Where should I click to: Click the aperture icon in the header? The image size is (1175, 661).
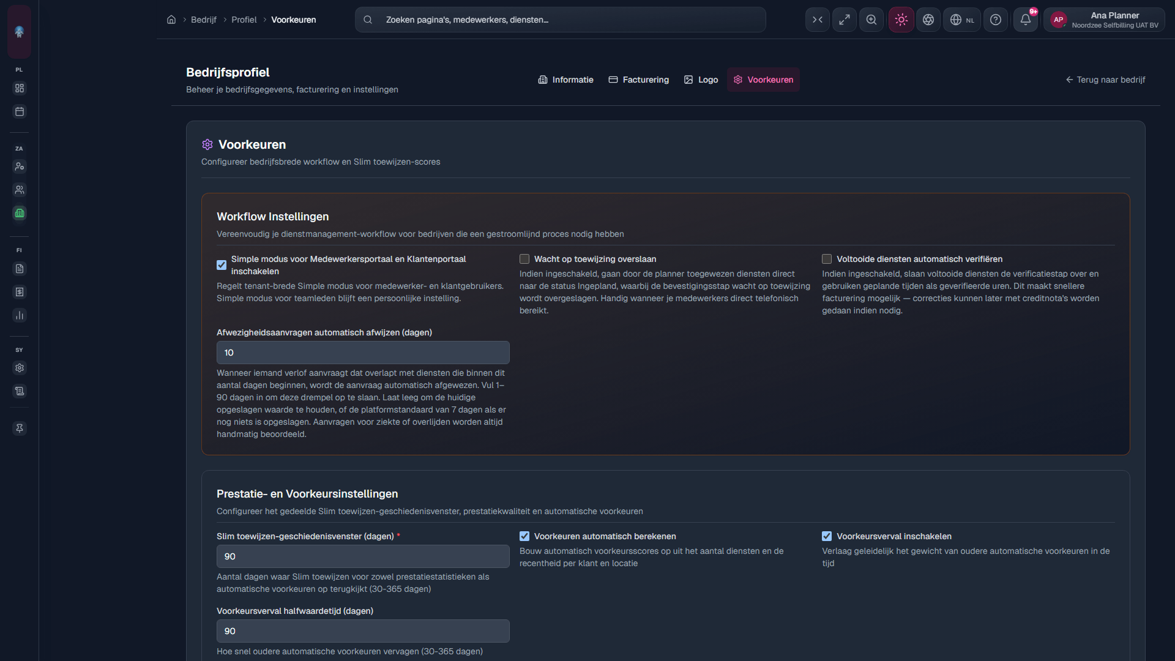click(x=928, y=20)
